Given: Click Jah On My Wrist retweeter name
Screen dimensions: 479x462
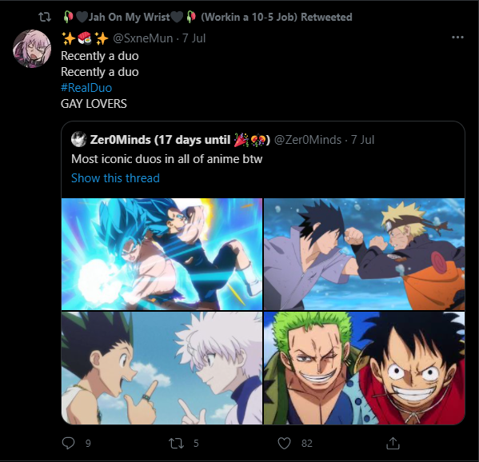Looking at the screenshot, I should click(x=130, y=17).
